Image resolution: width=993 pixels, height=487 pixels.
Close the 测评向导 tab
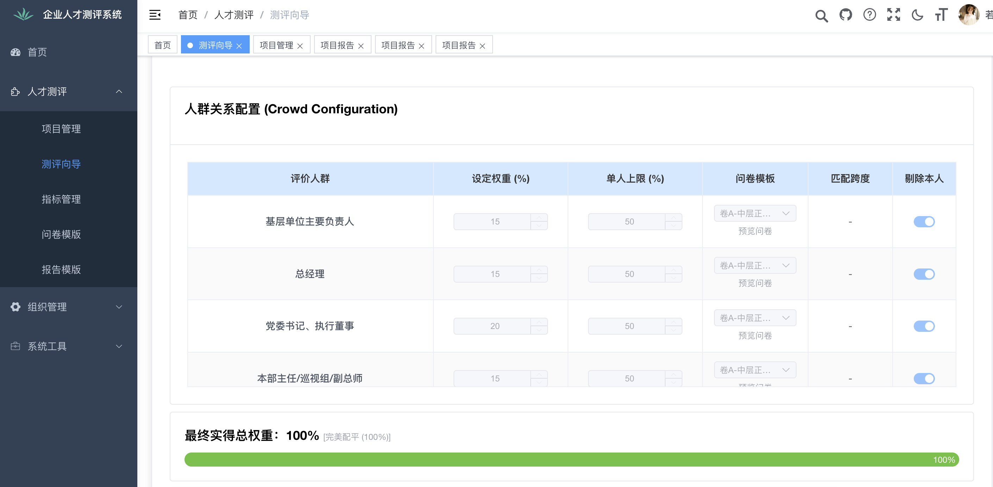tap(239, 46)
